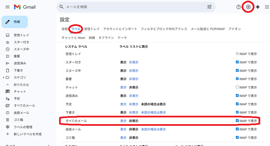Screen dimensions: 270x146
Task: Click 非表示 for スヌーズ中 label
Action: 134,71
